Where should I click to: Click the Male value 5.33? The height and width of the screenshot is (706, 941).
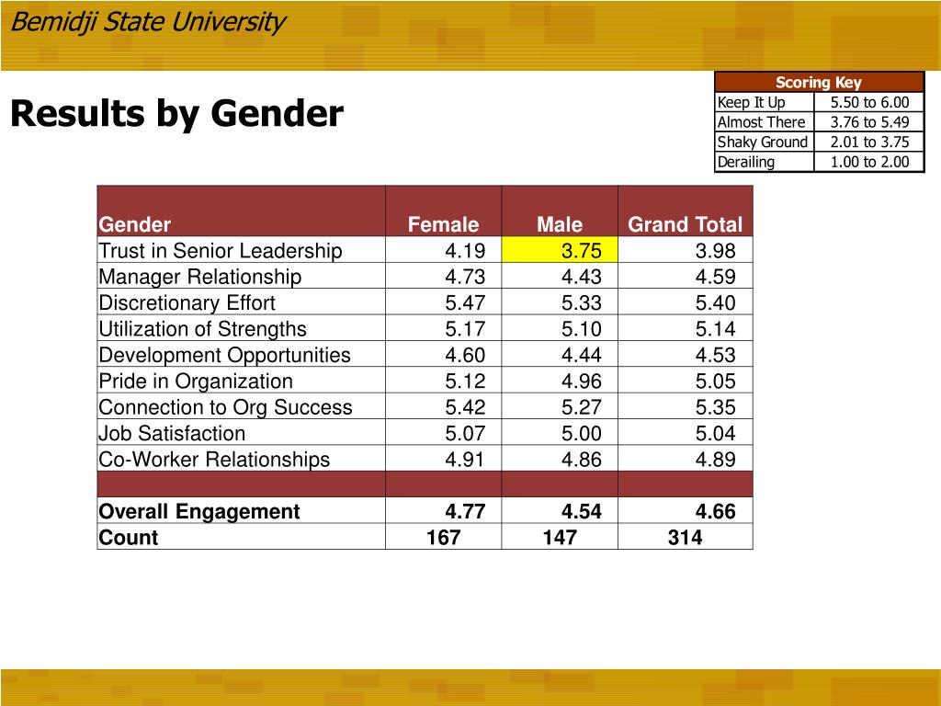click(x=581, y=302)
